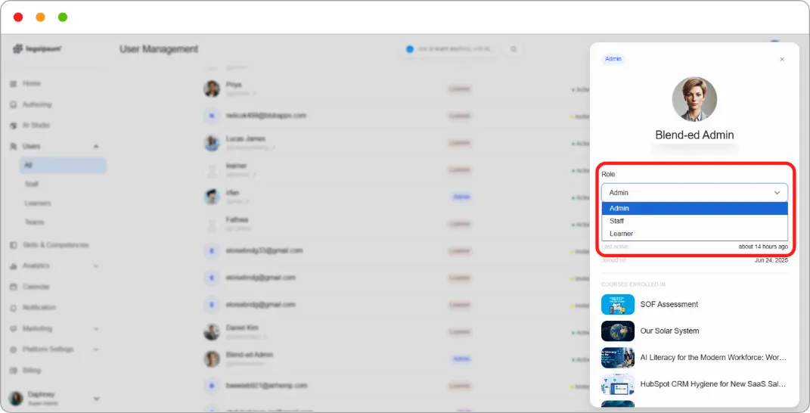Select the Fathea row name

pos(237,219)
